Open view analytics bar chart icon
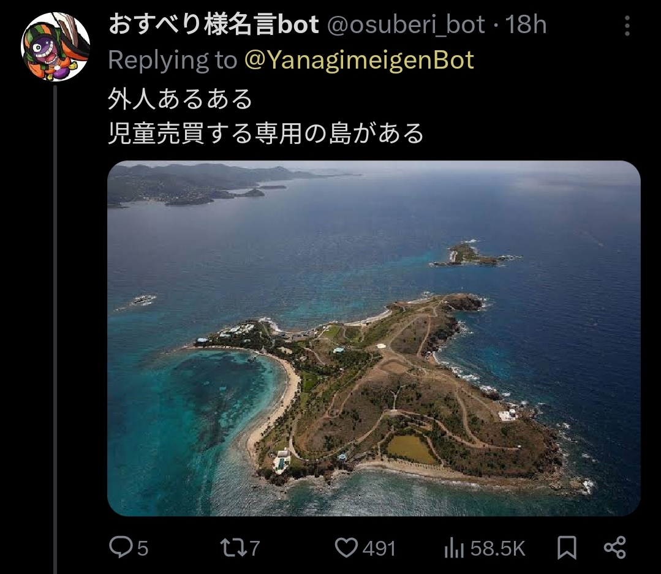The height and width of the screenshot is (574, 661). (454, 548)
